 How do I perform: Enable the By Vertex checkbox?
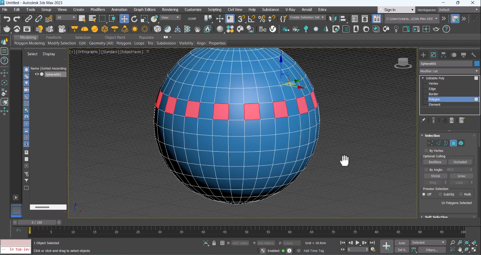426,151
